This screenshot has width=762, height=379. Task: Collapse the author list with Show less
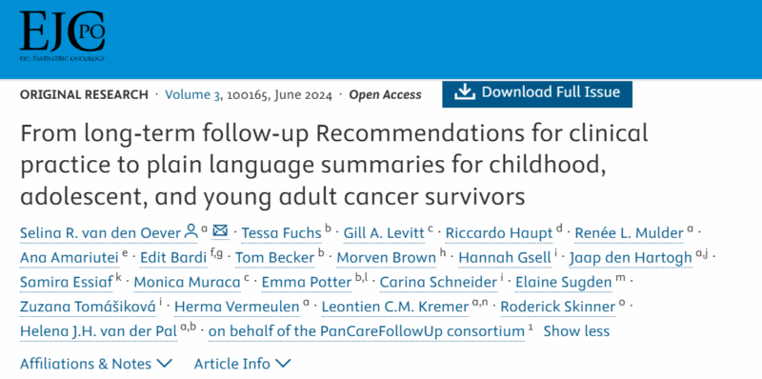(576, 331)
